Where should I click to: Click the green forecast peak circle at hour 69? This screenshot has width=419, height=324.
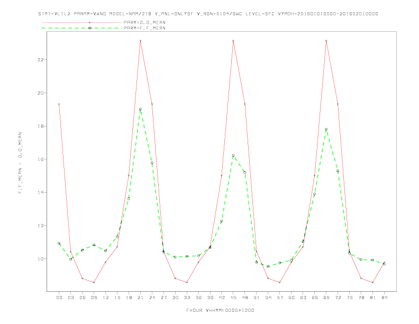coord(326,129)
